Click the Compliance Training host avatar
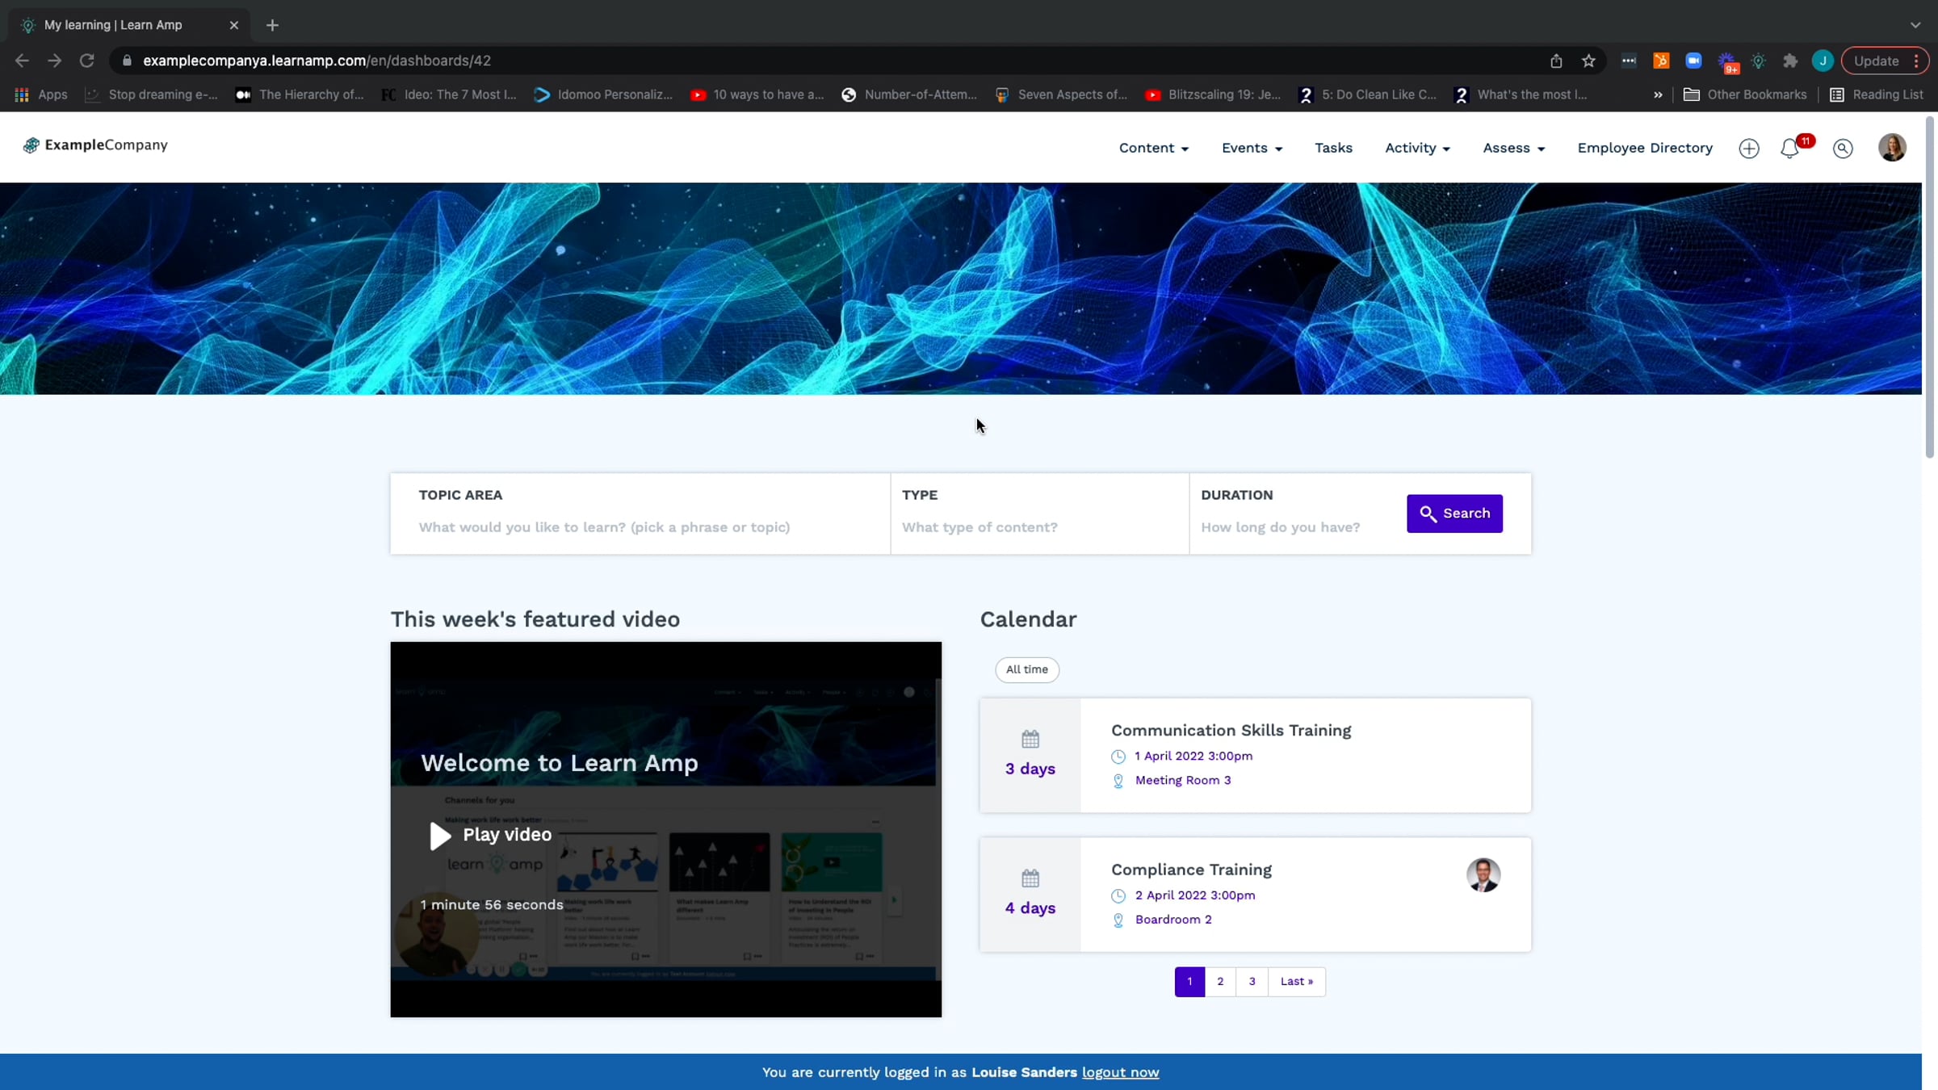 tap(1483, 874)
